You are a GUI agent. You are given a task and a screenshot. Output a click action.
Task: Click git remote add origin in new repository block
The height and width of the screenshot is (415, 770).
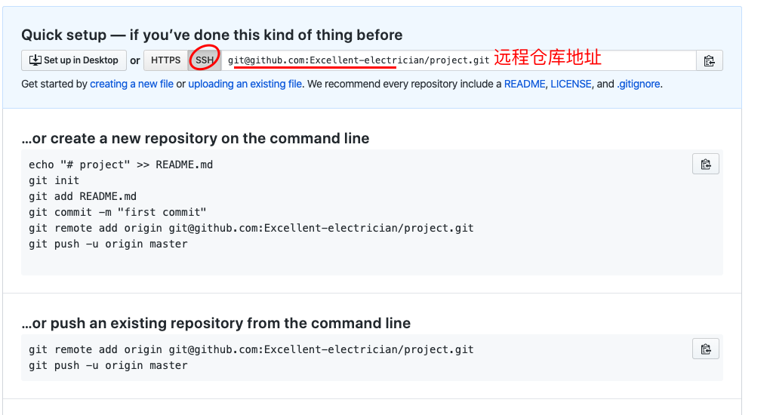click(x=251, y=228)
